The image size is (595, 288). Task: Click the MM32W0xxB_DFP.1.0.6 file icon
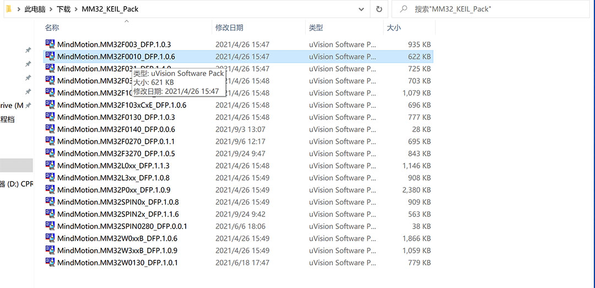click(50, 238)
